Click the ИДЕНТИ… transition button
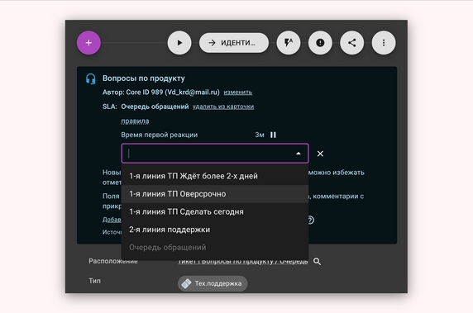Screen dimensions: 473x313 [234, 43]
